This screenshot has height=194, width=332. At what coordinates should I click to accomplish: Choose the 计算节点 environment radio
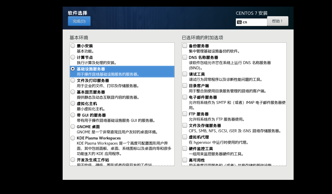[x=73, y=57]
